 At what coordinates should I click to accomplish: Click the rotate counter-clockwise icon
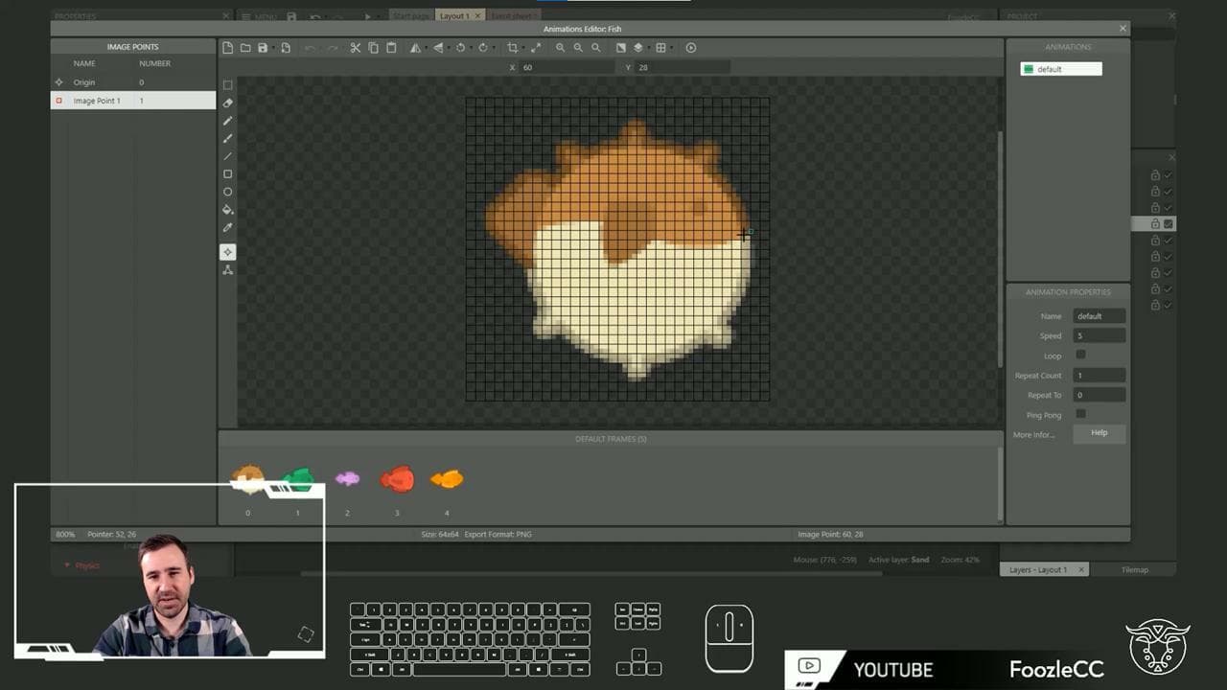click(x=460, y=48)
